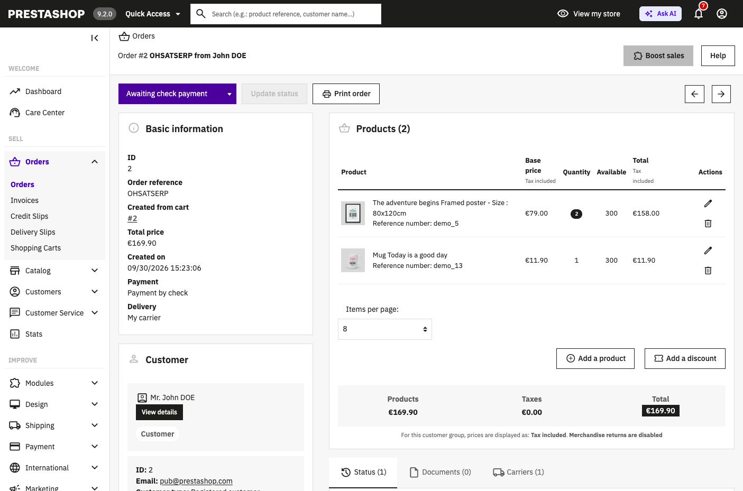Expand Customers submenu chevron
743x491 pixels.
[x=95, y=292]
